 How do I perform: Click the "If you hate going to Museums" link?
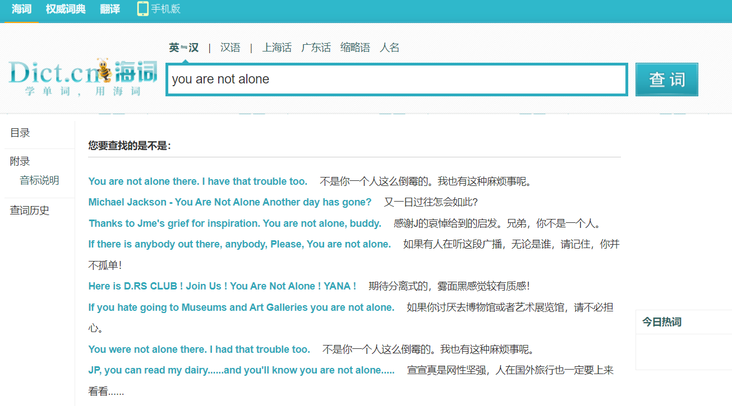tap(241, 307)
